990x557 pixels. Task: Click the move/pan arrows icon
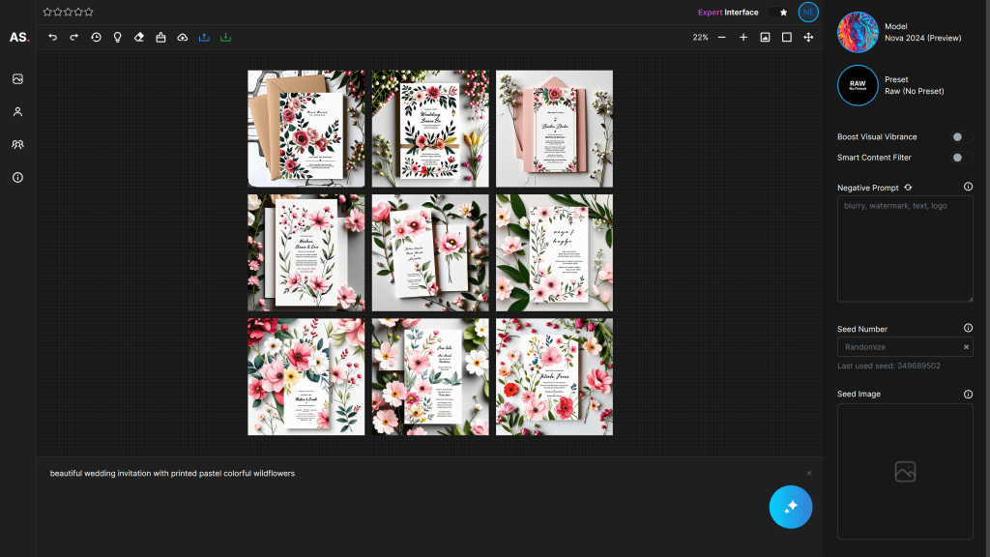click(808, 38)
